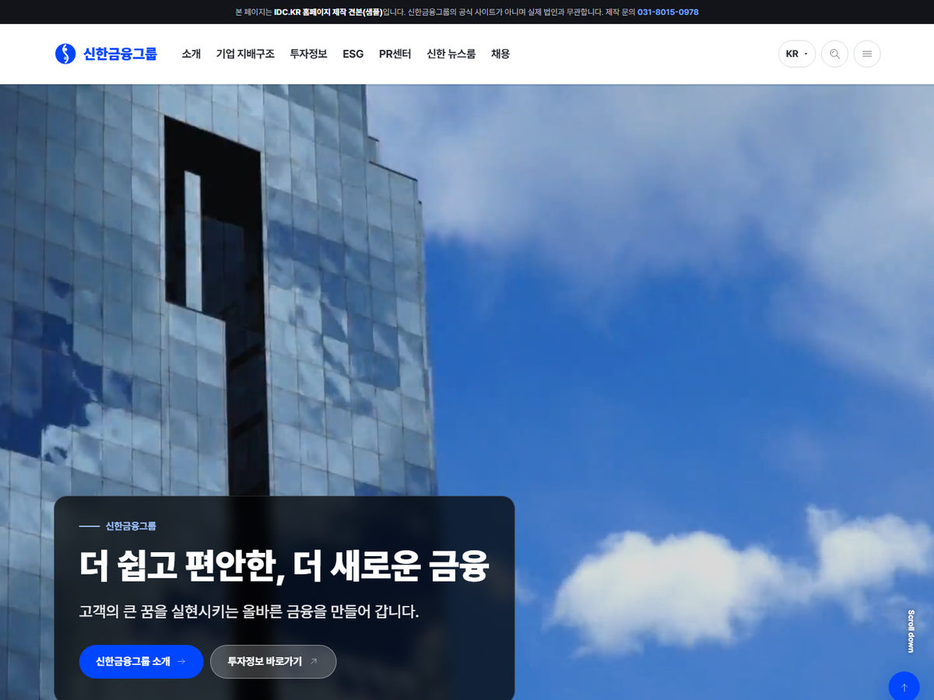Open the search magnifier icon
Screen dimensions: 934x700
(x=834, y=54)
